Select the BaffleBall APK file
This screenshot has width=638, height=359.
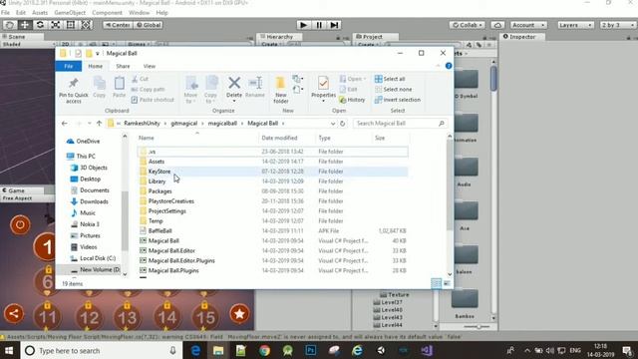click(272, 230)
